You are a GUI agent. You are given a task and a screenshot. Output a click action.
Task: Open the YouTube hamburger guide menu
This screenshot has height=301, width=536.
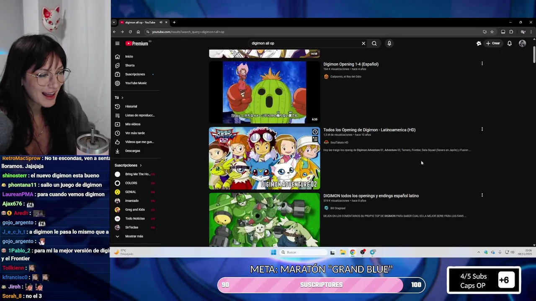click(117, 43)
